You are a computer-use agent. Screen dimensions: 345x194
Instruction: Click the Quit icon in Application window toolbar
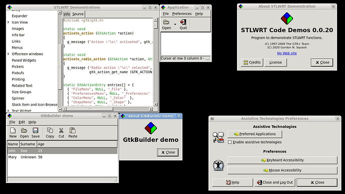[183, 22]
